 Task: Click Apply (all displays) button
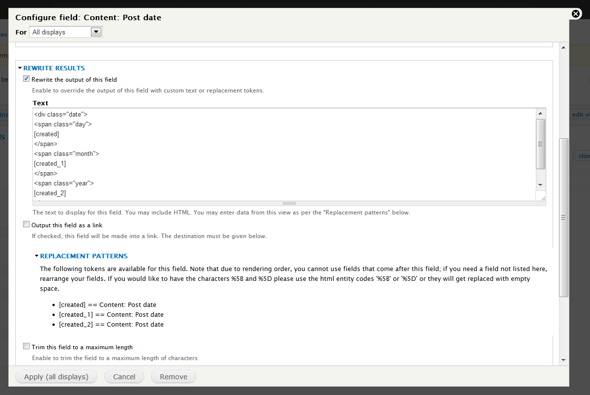(57, 377)
